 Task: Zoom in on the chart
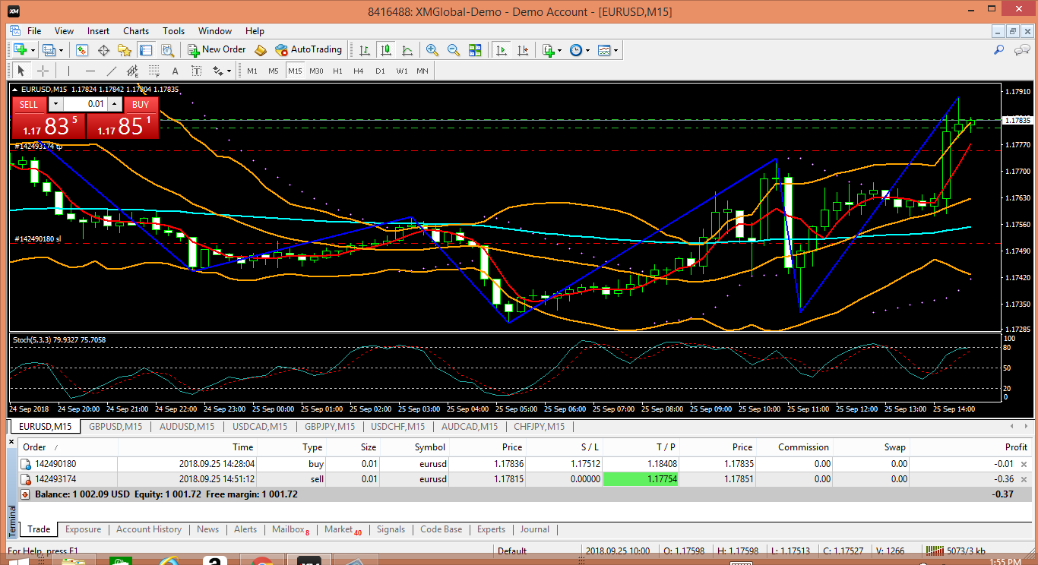point(432,50)
